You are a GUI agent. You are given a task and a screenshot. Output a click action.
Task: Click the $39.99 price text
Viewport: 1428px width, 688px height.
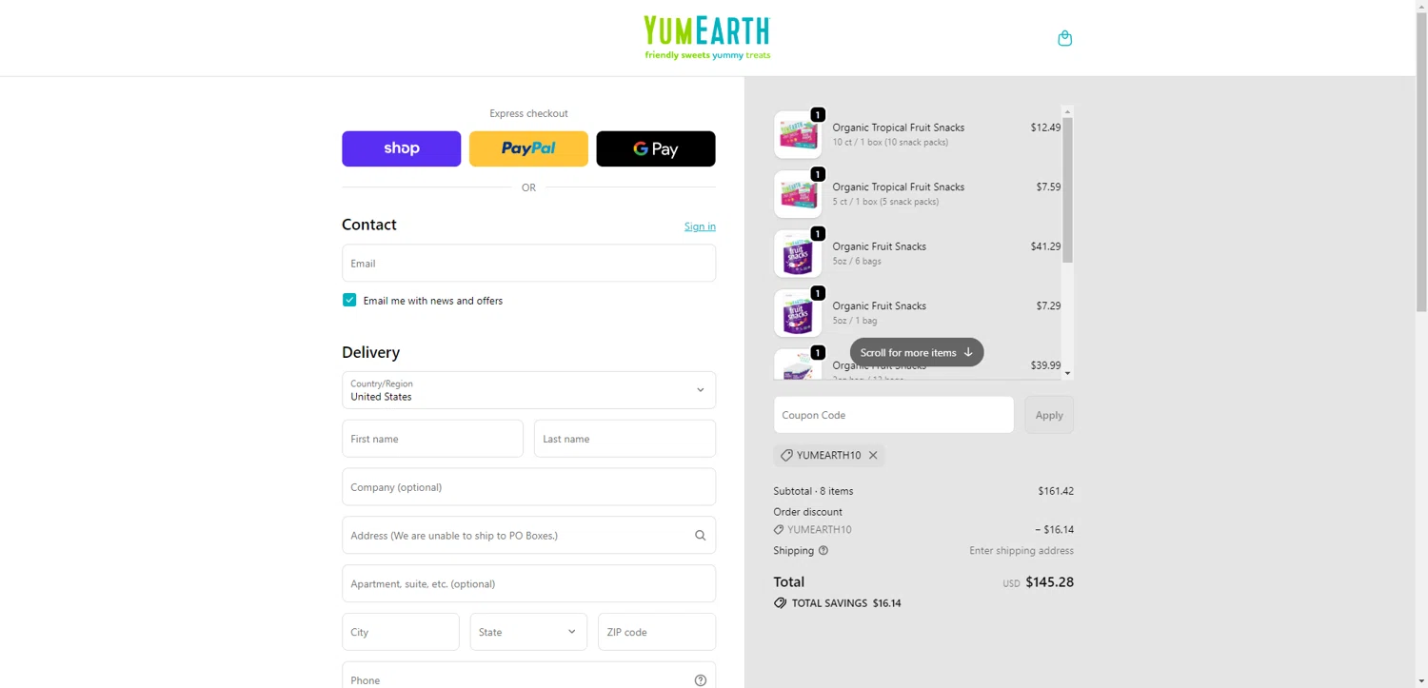pyautogui.click(x=1045, y=365)
